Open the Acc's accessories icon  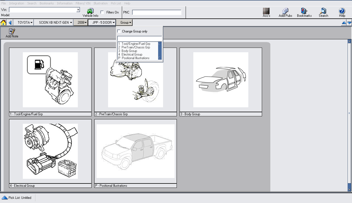pyautogui.click(x=266, y=11)
